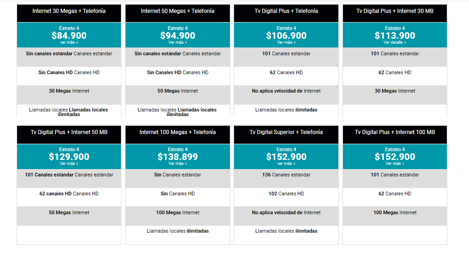Open 'Ver detalle' under the $113.900 plan

click(x=395, y=42)
